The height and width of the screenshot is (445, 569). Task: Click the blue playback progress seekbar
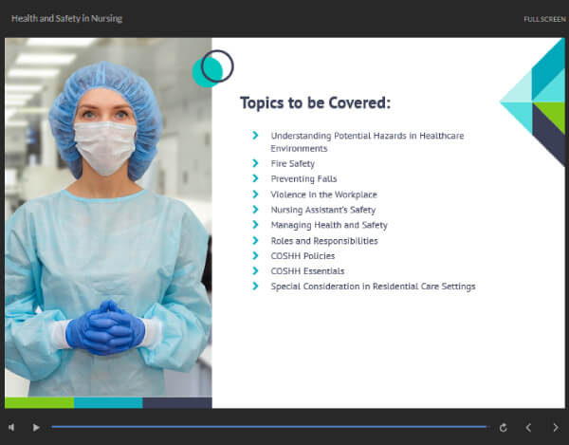269,427
